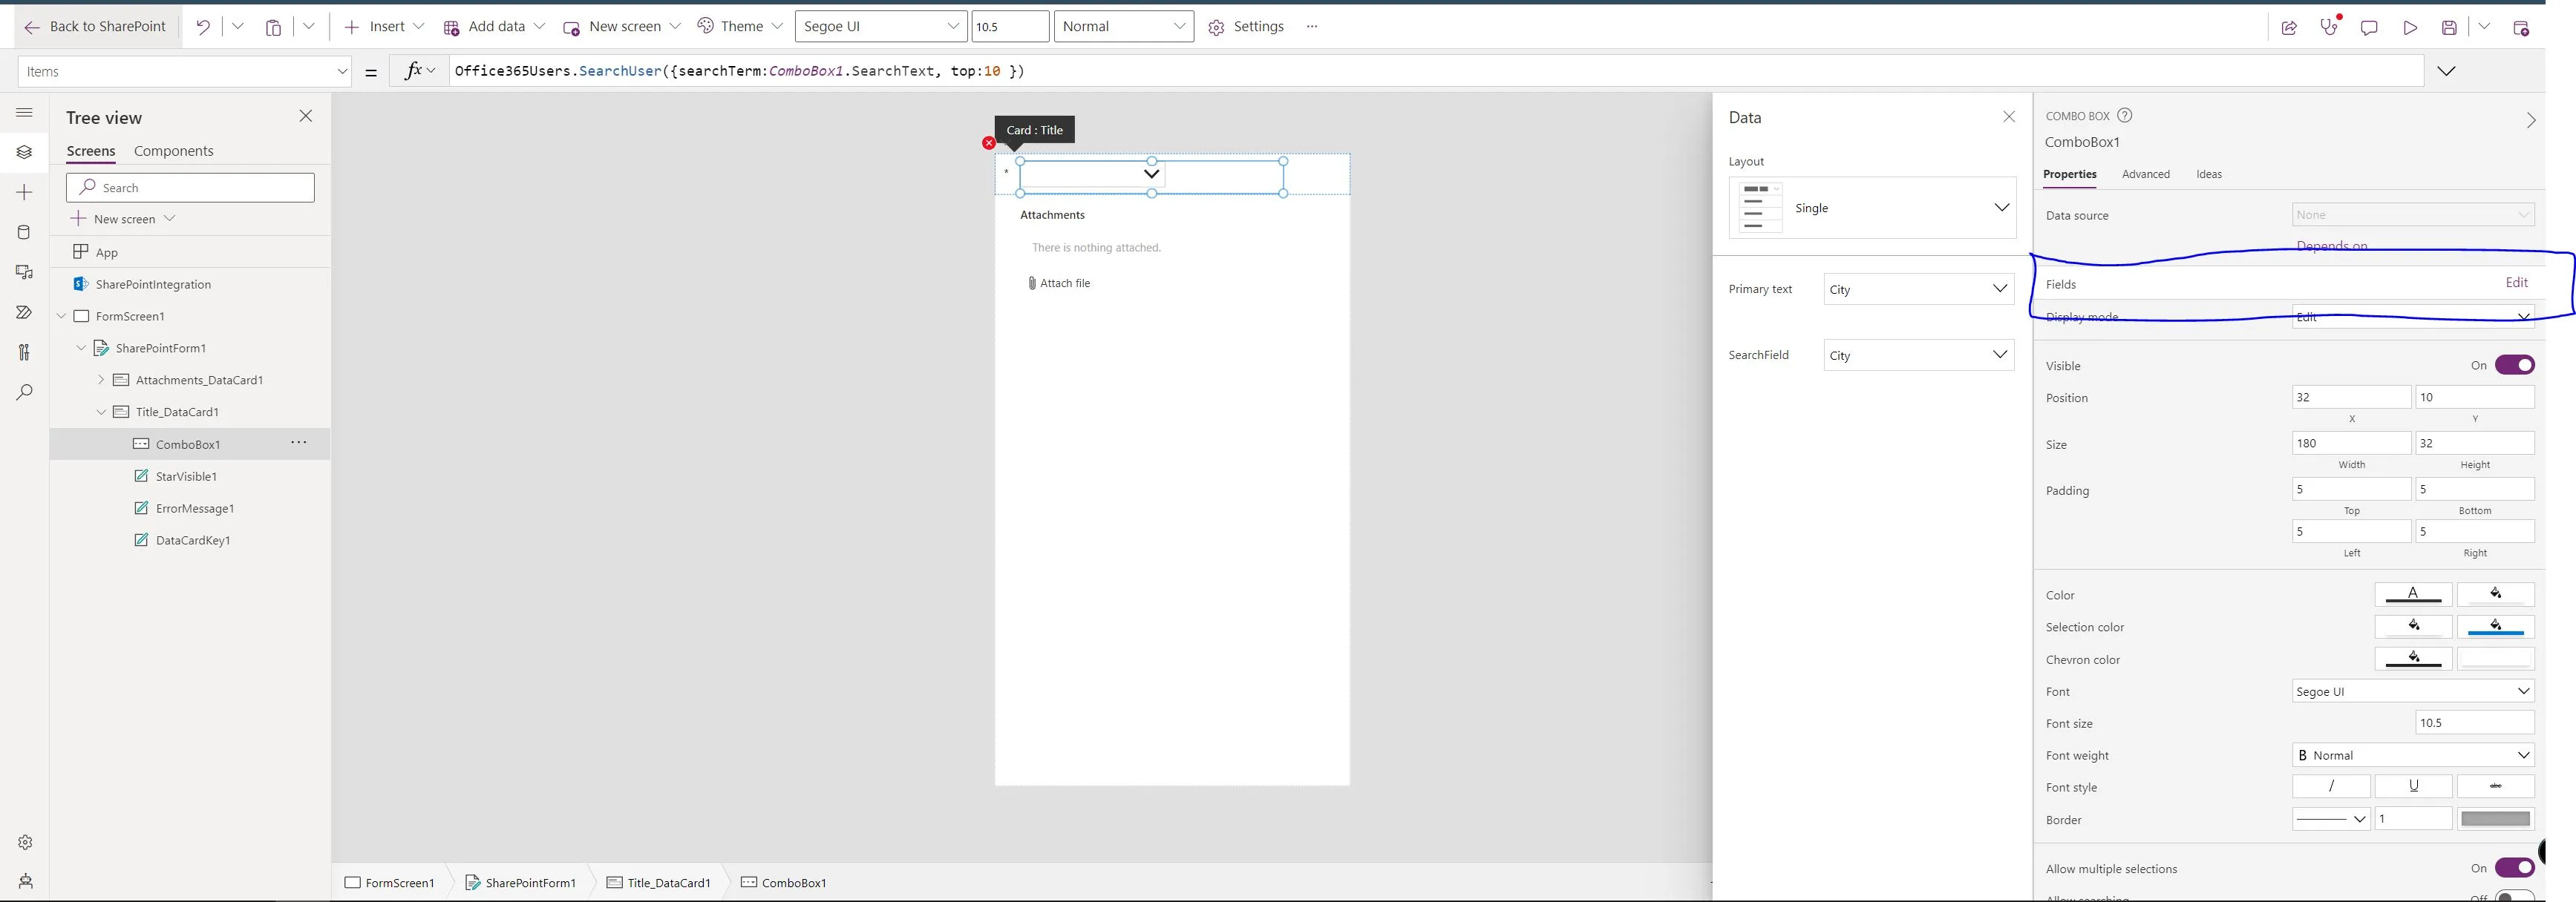Open Settings gear in left rail
The image size is (2576, 902).
coord(25,842)
